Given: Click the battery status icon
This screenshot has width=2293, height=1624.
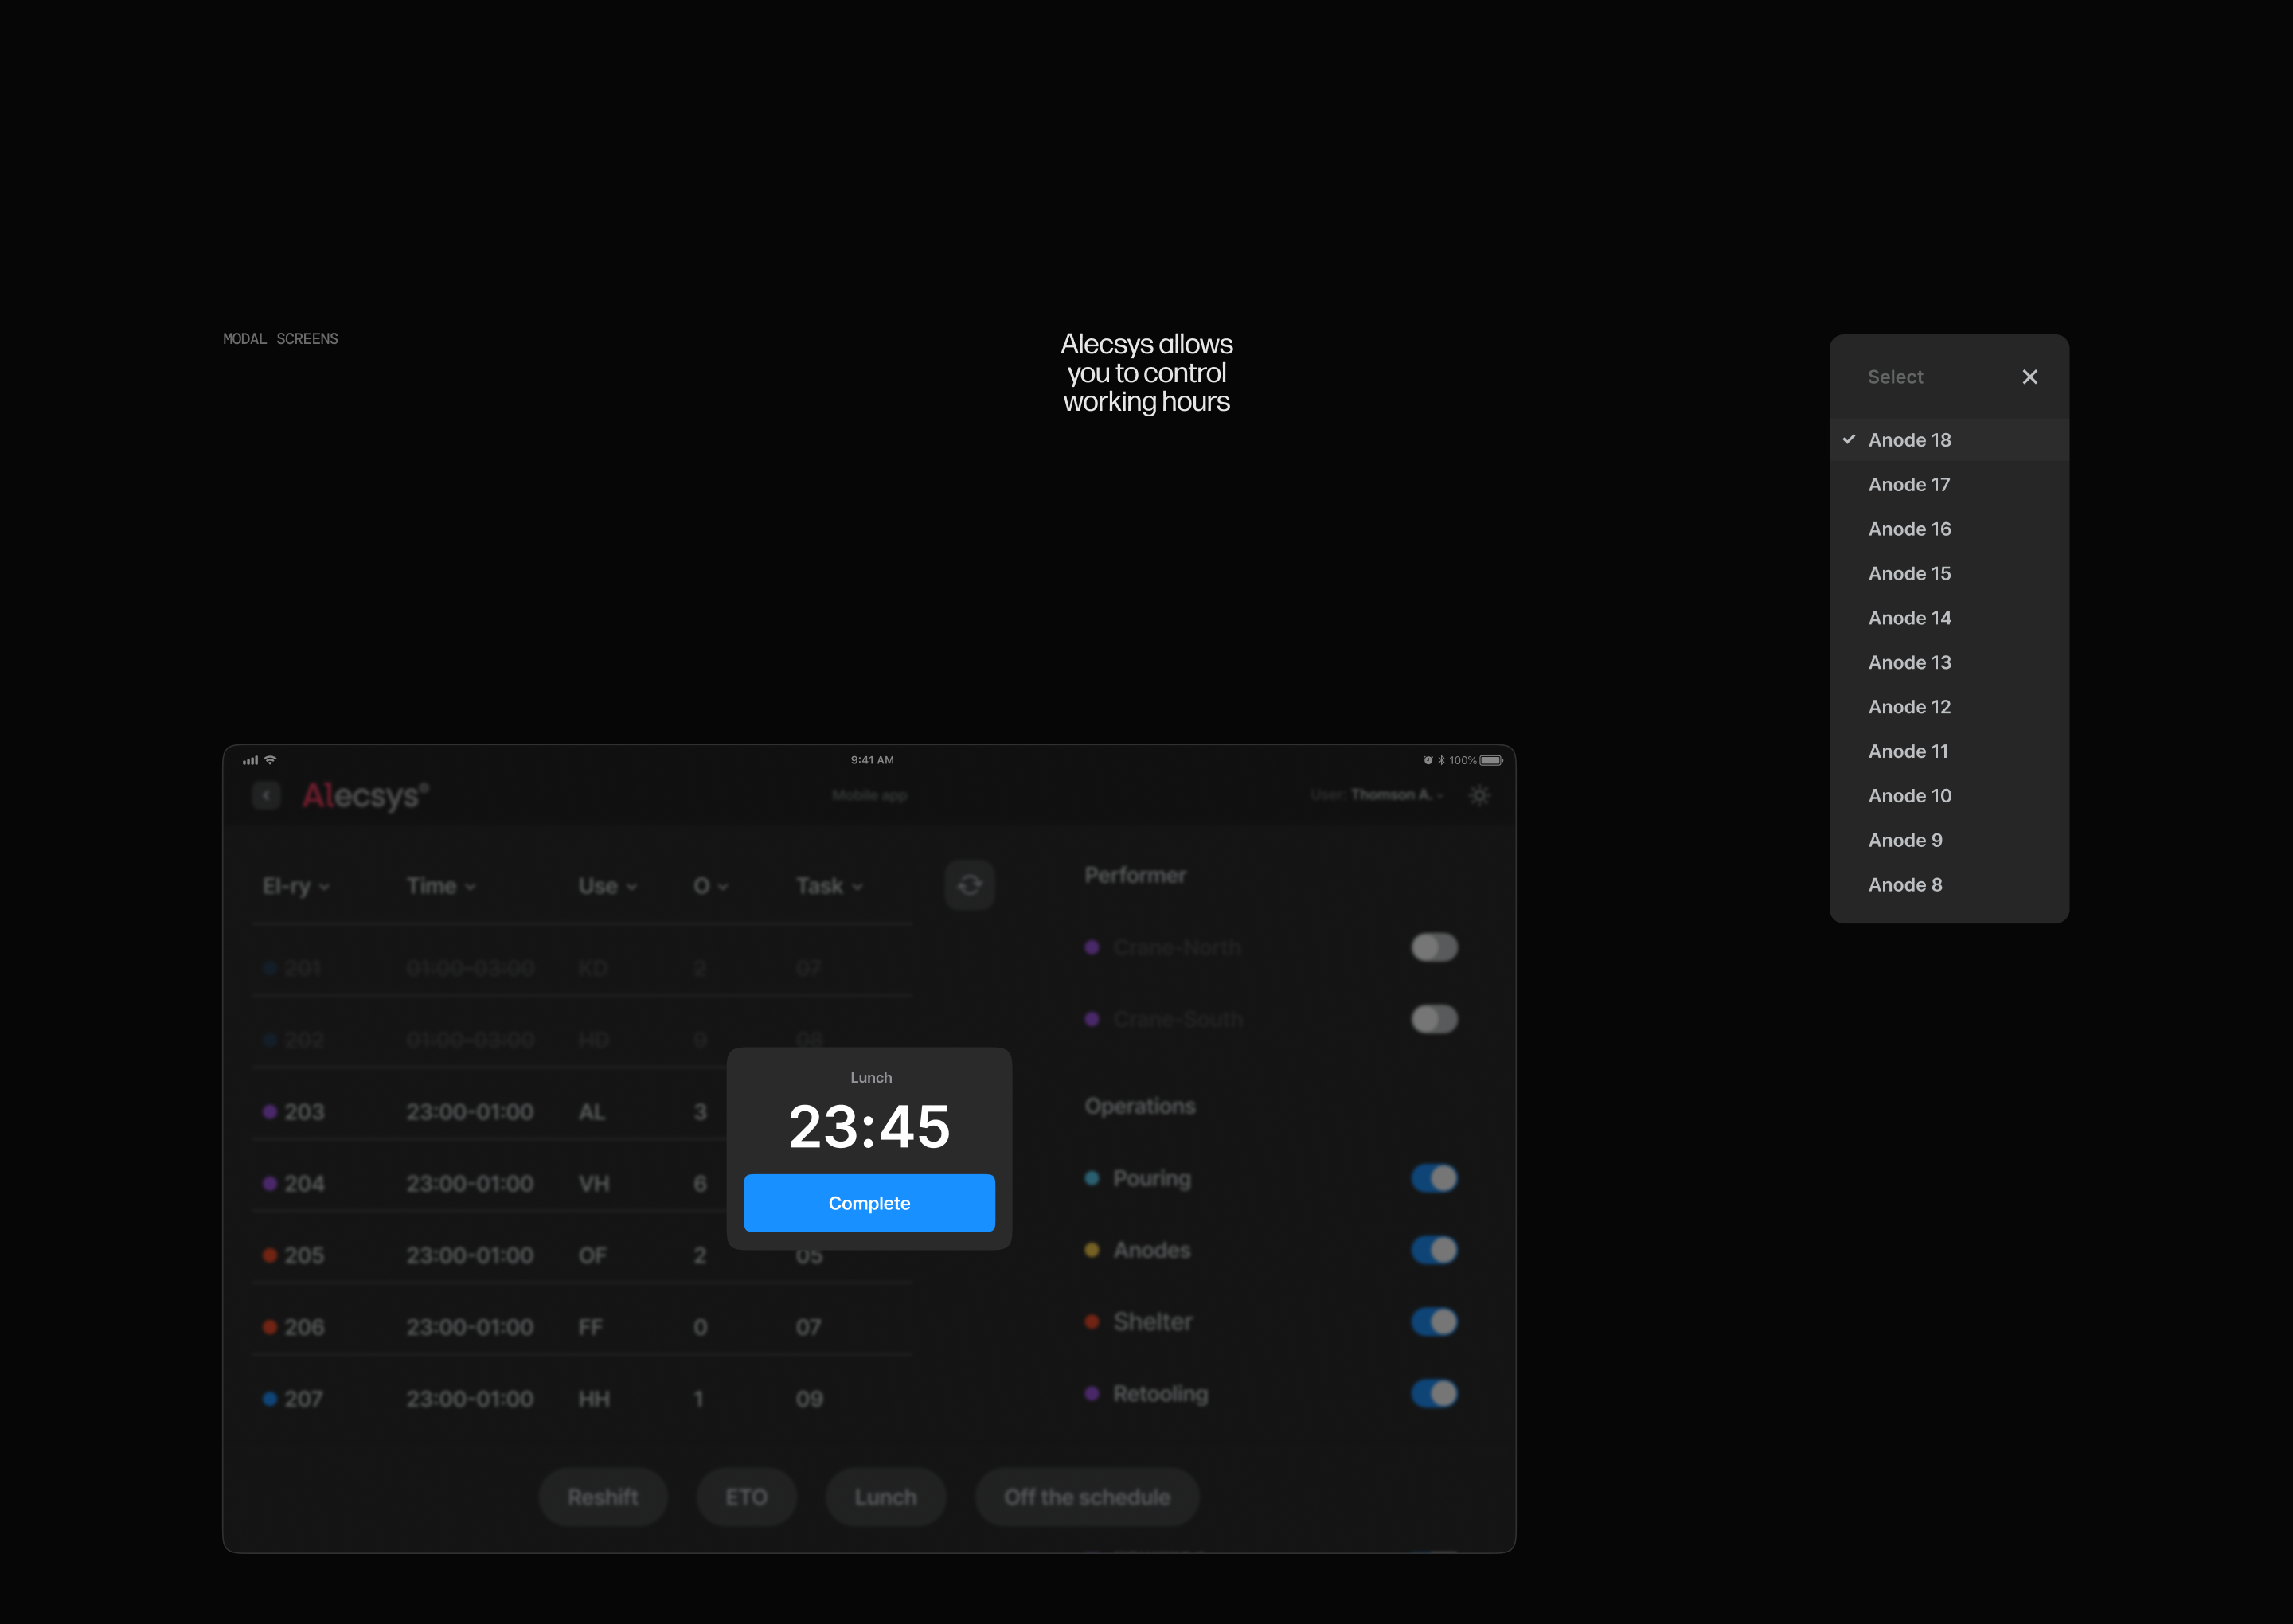Looking at the screenshot, I should pyautogui.click(x=1491, y=760).
